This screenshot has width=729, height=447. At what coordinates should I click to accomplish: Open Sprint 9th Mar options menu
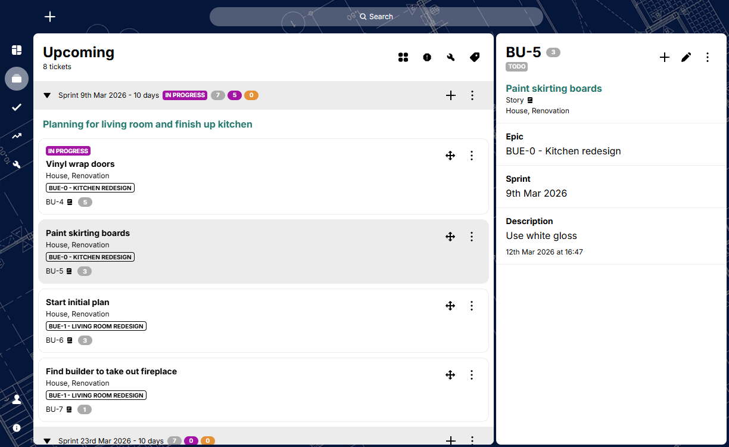tap(472, 95)
